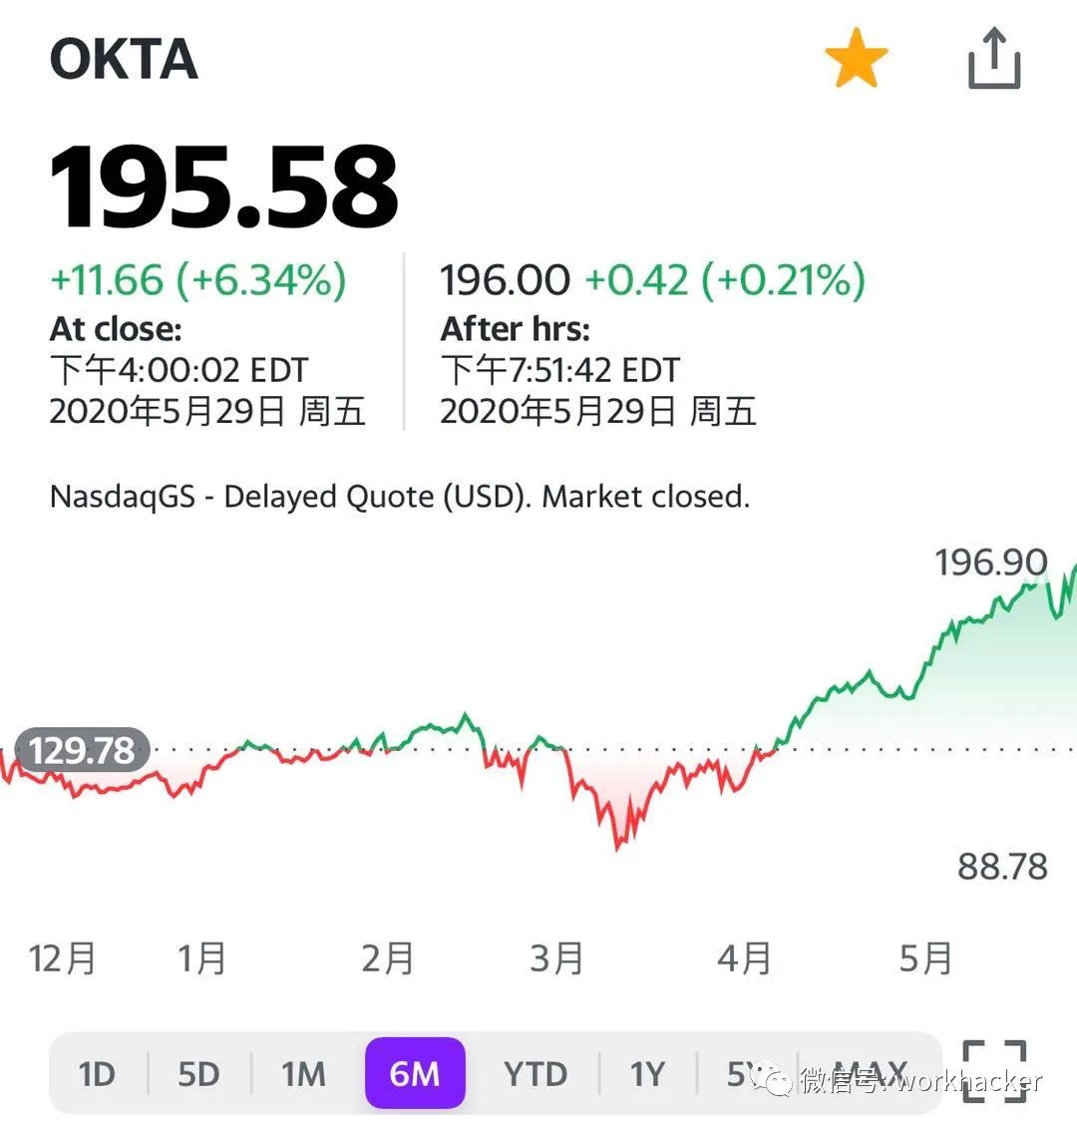Switch to MAX chart range
This screenshot has height=1129, width=1077.
(870, 1074)
